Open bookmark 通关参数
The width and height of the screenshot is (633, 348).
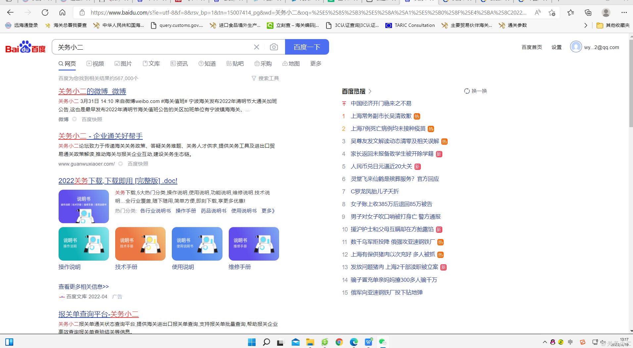pos(513,25)
